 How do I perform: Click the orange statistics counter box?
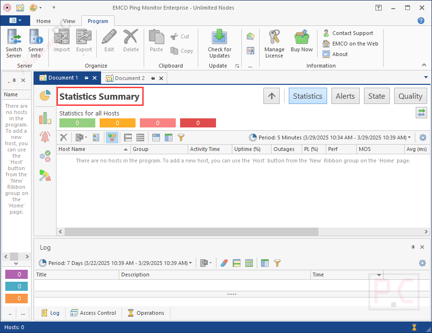click(x=117, y=123)
